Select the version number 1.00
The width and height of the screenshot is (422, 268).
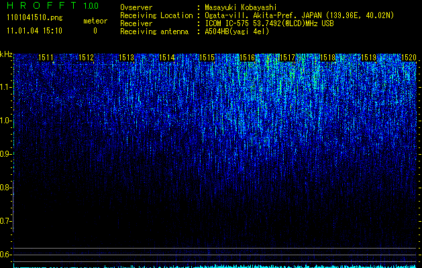(x=91, y=5)
